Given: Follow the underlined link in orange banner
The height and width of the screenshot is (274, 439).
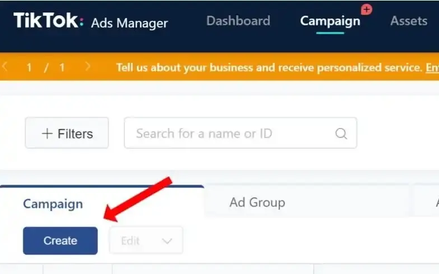Looking at the screenshot, I should pyautogui.click(x=432, y=68).
